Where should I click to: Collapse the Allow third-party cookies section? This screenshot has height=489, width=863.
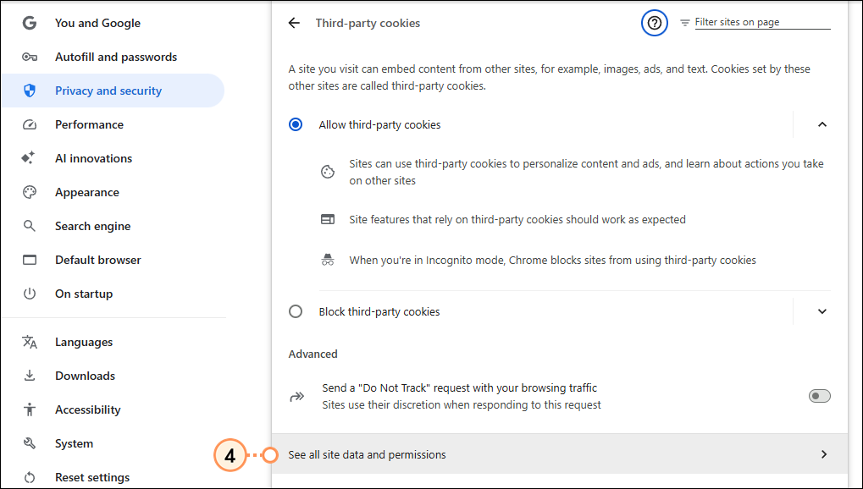[x=822, y=124]
